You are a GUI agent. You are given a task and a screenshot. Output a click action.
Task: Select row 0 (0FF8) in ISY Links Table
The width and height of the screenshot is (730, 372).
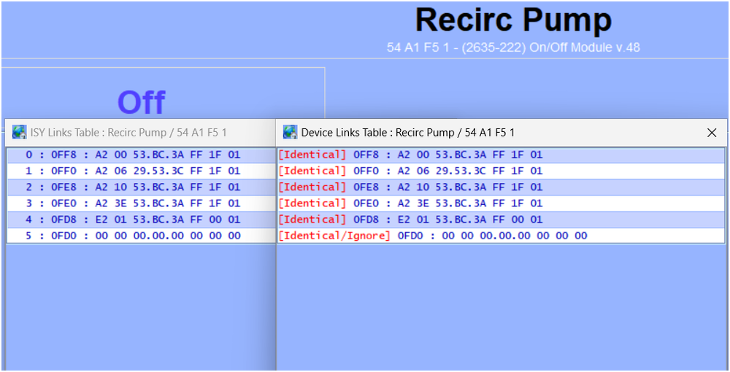coord(133,155)
